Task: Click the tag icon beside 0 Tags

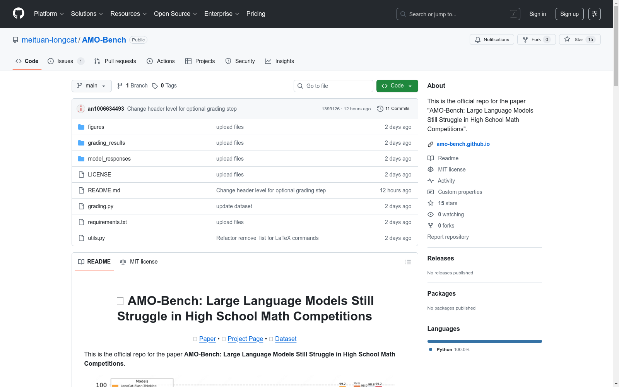Action: 155,86
